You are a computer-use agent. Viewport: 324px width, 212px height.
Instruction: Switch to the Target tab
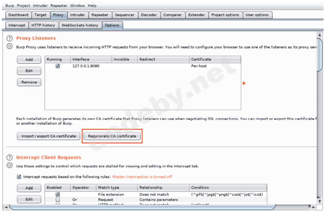(x=41, y=15)
